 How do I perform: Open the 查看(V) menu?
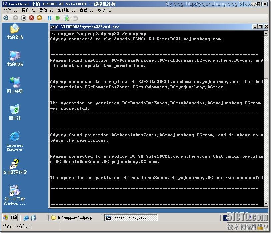(86, 11)
